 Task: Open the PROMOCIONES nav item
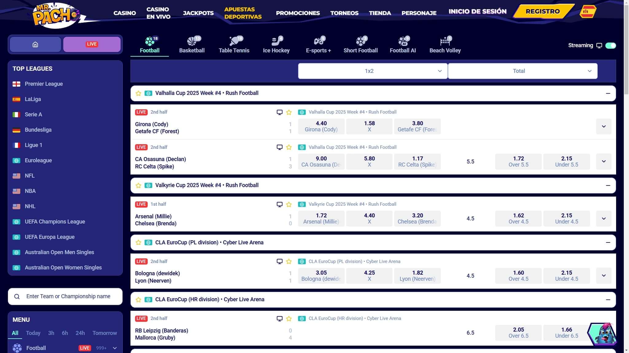pos(298,13)
